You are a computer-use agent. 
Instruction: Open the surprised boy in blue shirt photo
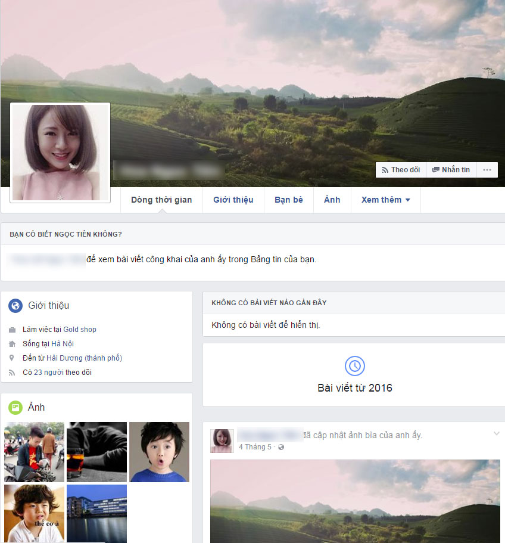coord(159,452)
